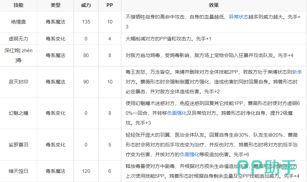Click the 深红鸩毒 skill name cell

tap(18, 55)
